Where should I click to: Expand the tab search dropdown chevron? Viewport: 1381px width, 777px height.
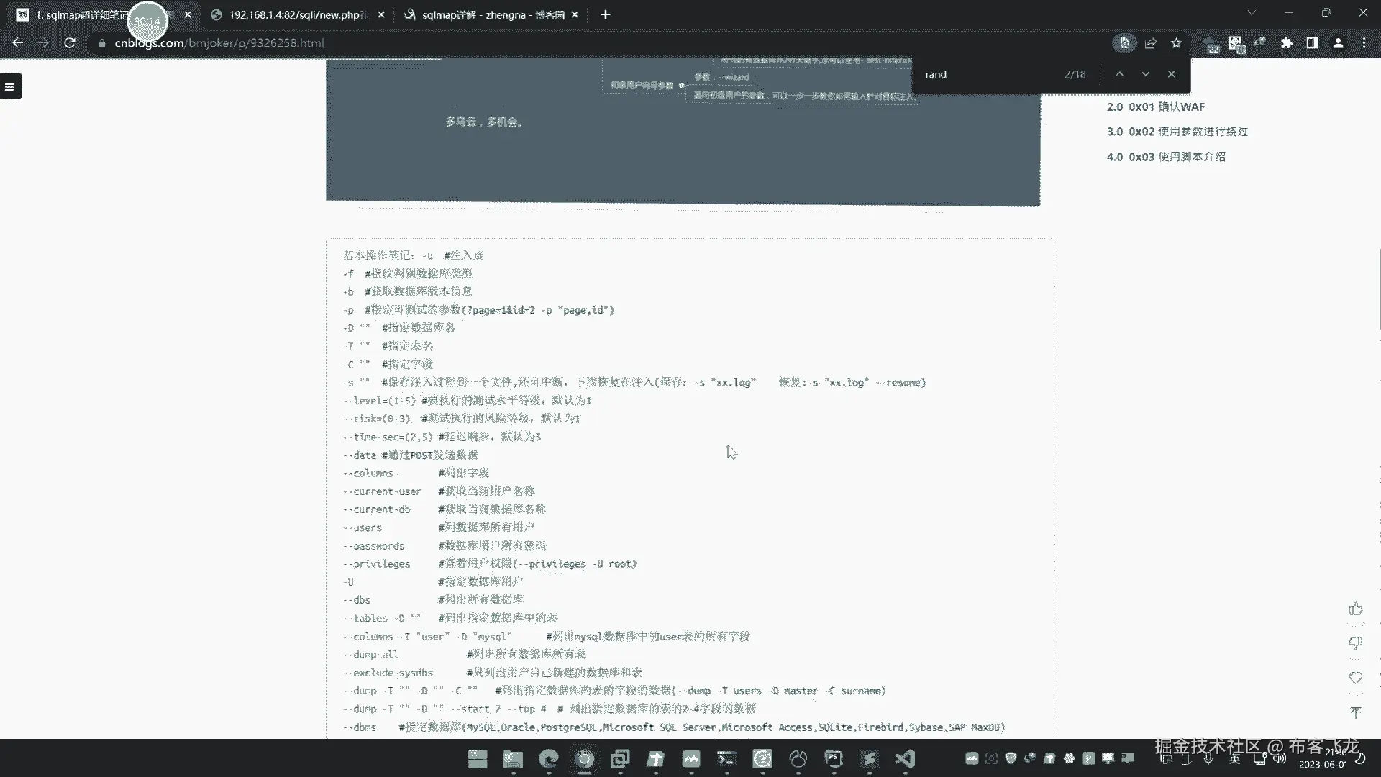pos(1252,13)
